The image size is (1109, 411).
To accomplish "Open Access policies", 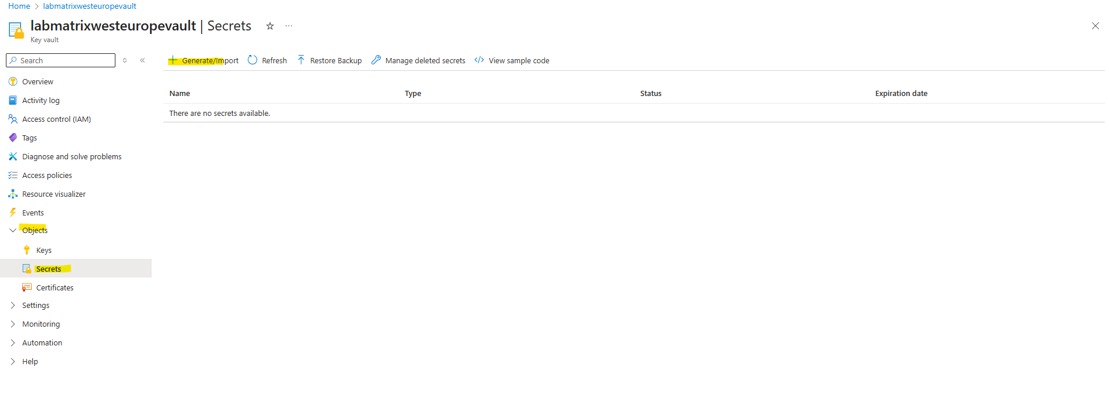I will pyautogui.click(x=47, y=175).
